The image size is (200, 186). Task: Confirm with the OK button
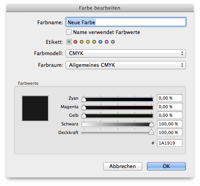(x=166, y=166)
